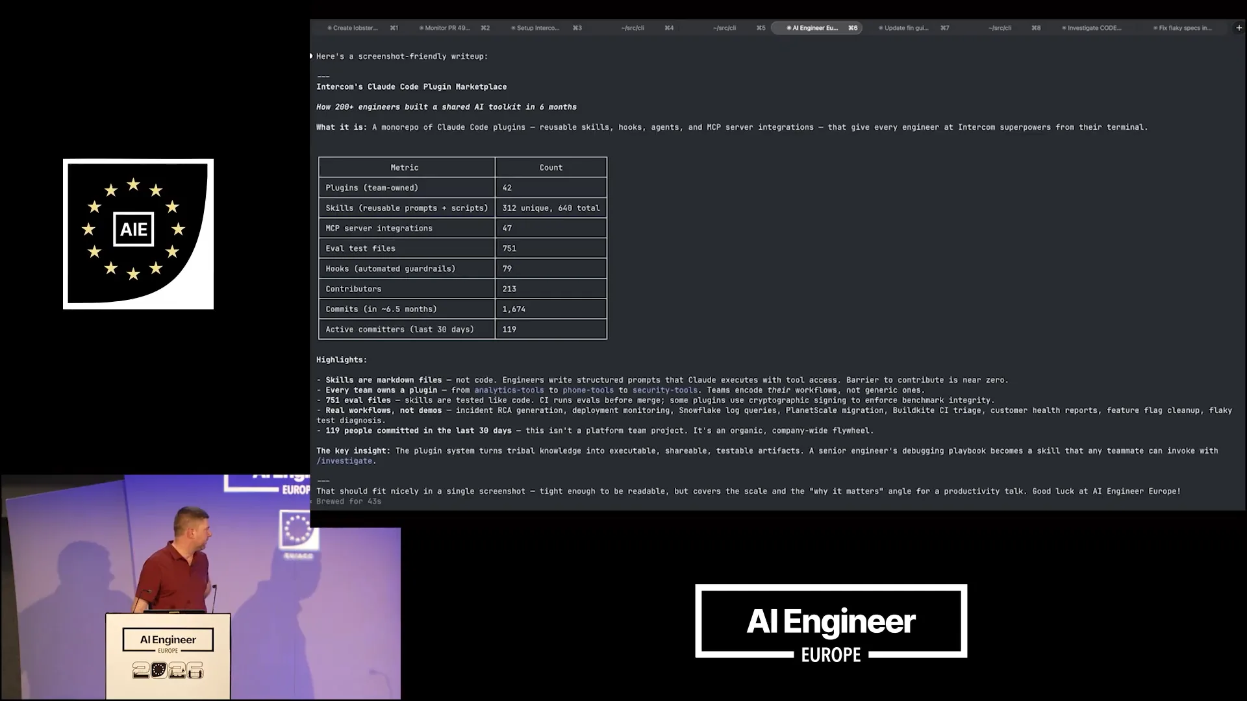Click 'Here's a screenshot-friendly writeup:' line
Viewport: 1247px width, 701px height.
click(x=402, y=56)
